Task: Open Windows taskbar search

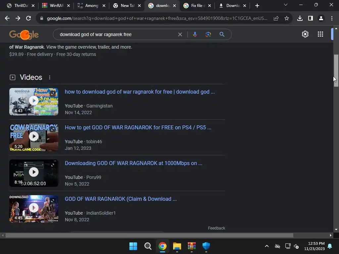Action: (x=148, y=246)
